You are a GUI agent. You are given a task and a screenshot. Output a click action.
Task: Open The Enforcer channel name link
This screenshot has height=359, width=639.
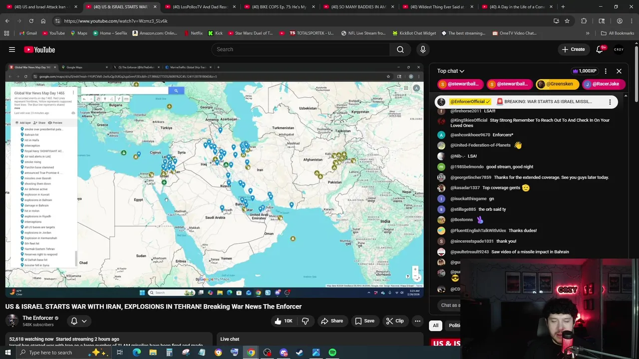(38, 318)
